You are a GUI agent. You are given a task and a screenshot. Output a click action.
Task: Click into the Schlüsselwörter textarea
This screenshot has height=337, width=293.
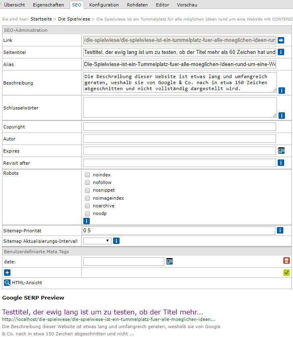coord(180,107)
